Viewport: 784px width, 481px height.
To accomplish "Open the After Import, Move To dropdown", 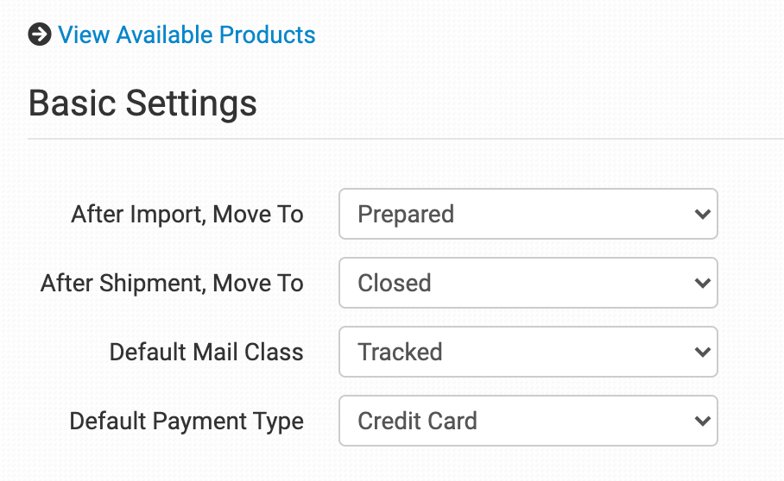I will pyautogui.click(x=528, y=214).
